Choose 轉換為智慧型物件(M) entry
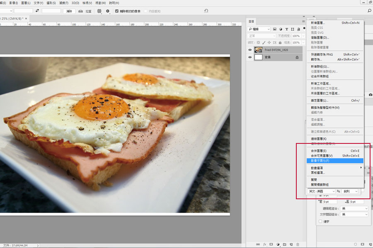Image resolution: width=373 pixels, height=248 pixels. coord(335,107)
